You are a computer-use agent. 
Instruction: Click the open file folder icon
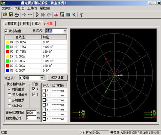point(5,15)
